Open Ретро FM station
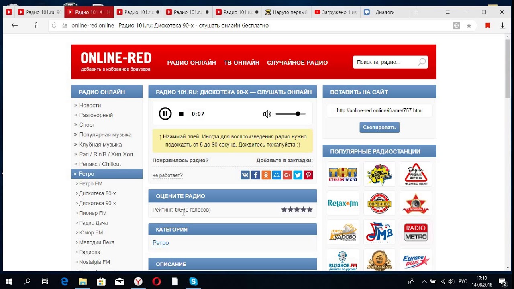The height and width of the screenshot is (289, 514). point(91,184)
